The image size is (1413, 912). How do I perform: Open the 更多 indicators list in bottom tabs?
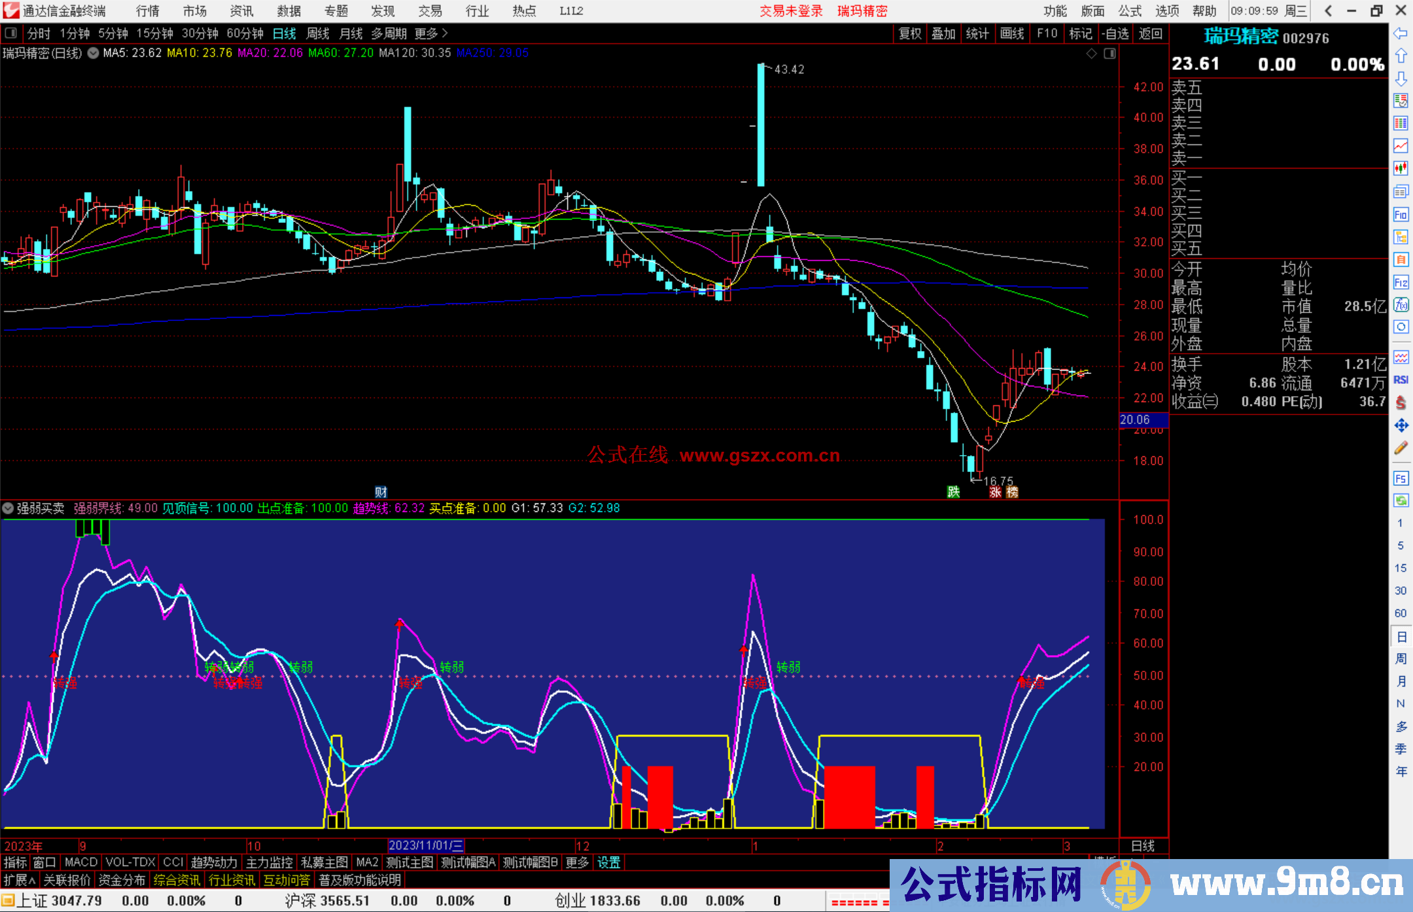[x=577, y=862]
